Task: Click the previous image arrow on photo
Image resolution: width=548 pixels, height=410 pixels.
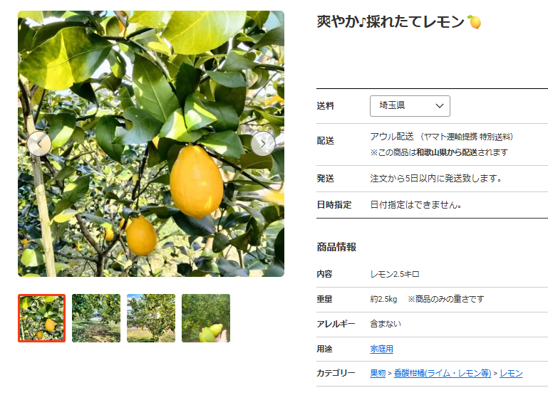Action: click(x=39, y=144)
